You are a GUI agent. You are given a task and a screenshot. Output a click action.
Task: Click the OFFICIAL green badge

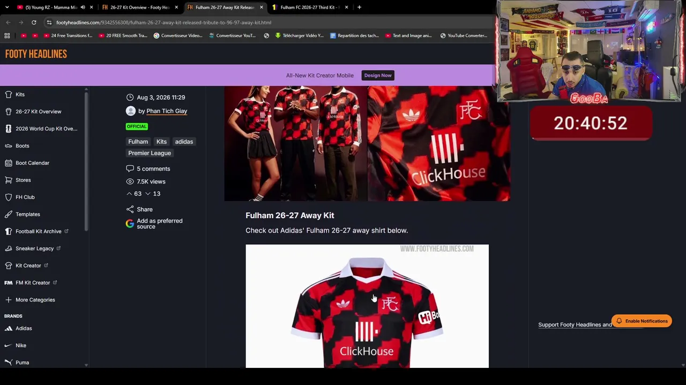[x=137, y=127]
